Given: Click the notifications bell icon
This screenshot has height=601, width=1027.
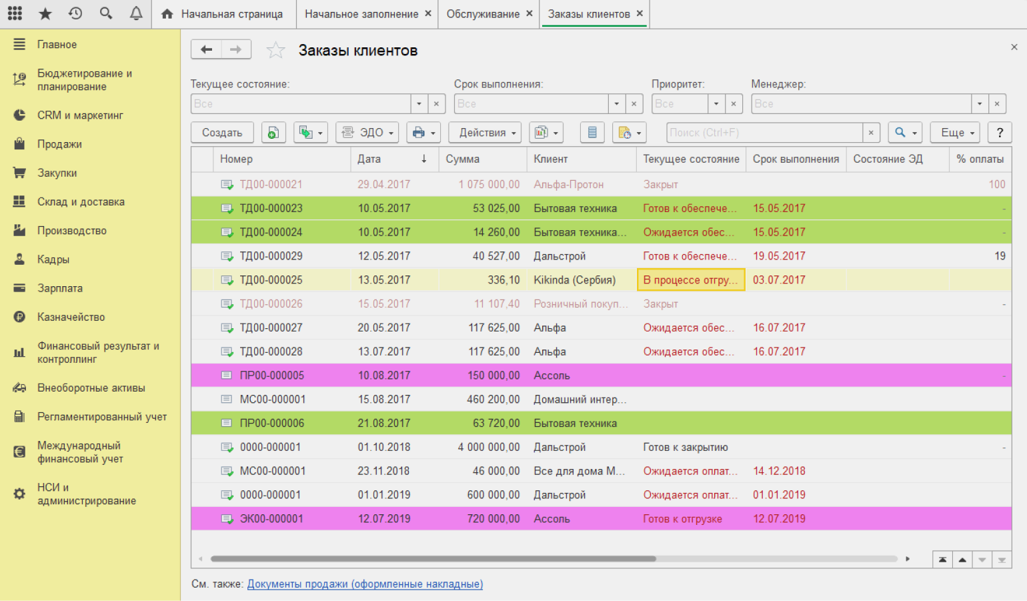Looking at the screenshot, I should (136, 13).
